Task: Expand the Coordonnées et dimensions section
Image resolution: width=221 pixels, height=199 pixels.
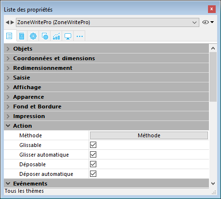Action: tap(106, 58)
